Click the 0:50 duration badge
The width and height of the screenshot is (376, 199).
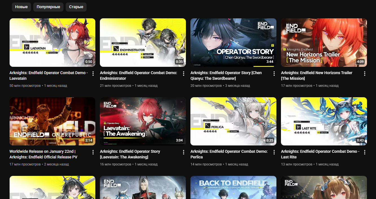click(89, 62)
